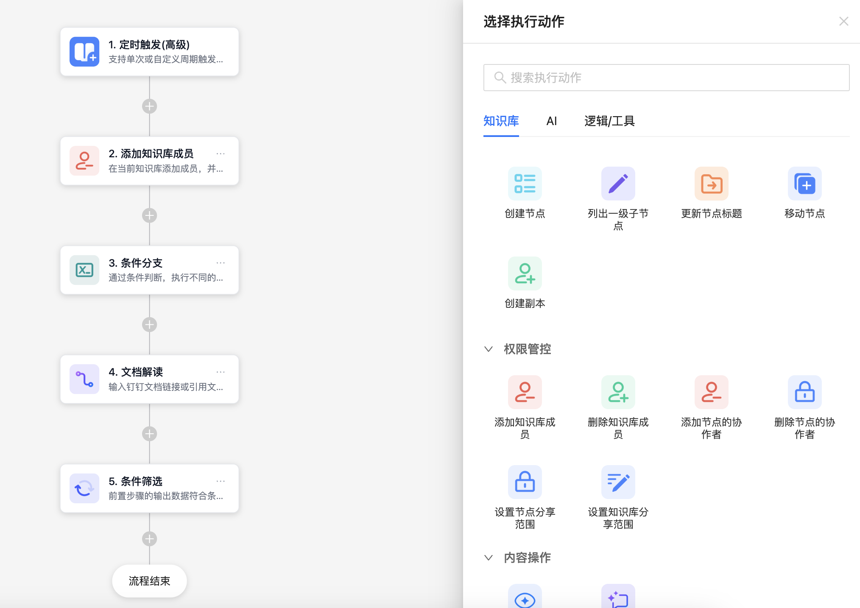
Task: Open the 4. 文档解读 step title
Action: click(136, 372)
